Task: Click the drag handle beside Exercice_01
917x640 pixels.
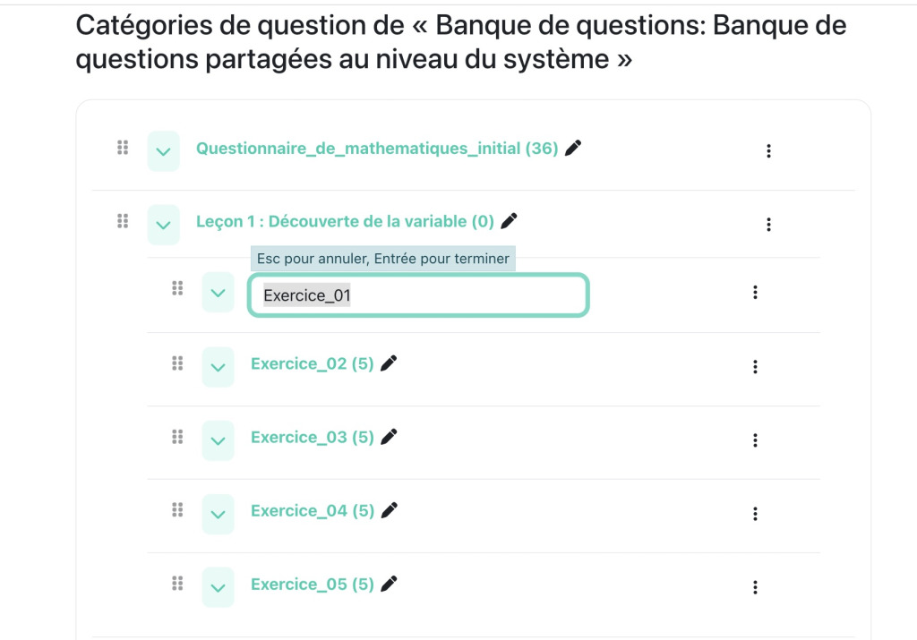Action: click(x=177, y=289)
